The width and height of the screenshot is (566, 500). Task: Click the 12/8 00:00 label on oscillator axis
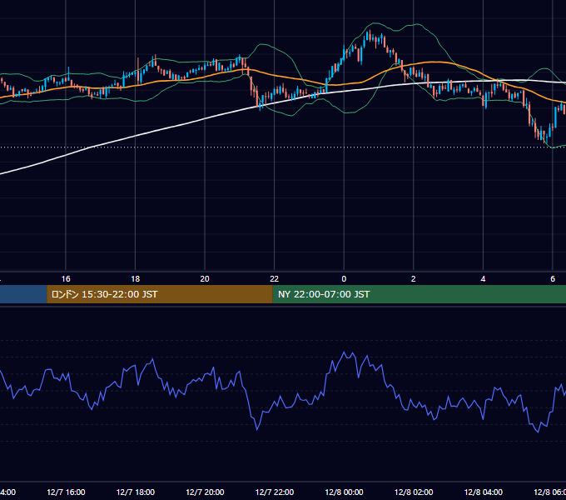pyautogui.click(x=344, y=492)
